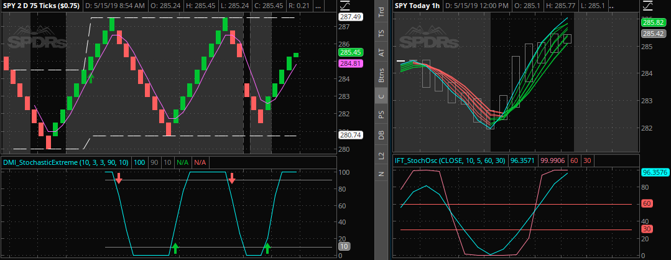The image size is (671, 260).
Task: Click the 287.49 price bubble on left axis
Action: [x=350, y=17]
